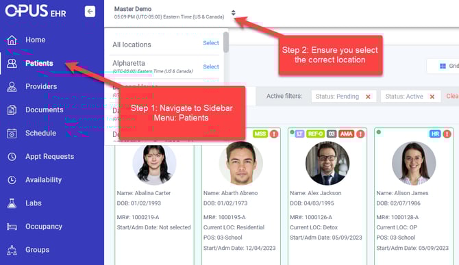Click text Name: Abarth Abreno

click(x=231, y=193)
